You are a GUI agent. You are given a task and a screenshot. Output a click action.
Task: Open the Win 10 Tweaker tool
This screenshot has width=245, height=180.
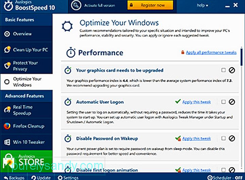(x=27, y=142)
